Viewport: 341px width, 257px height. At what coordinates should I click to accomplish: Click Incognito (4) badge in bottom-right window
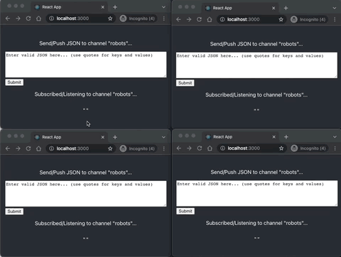pyautogui.click(x=309, y=148)
